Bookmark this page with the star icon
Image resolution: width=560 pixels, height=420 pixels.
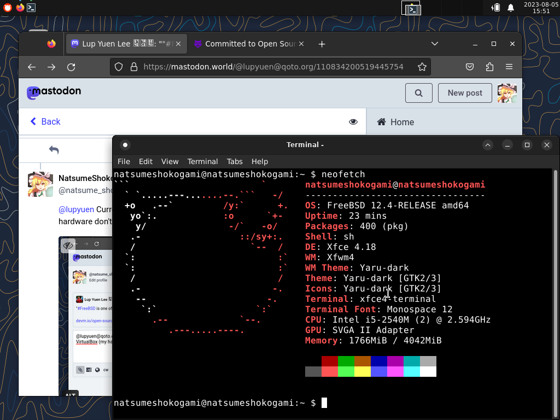click(x=422, y=67)
